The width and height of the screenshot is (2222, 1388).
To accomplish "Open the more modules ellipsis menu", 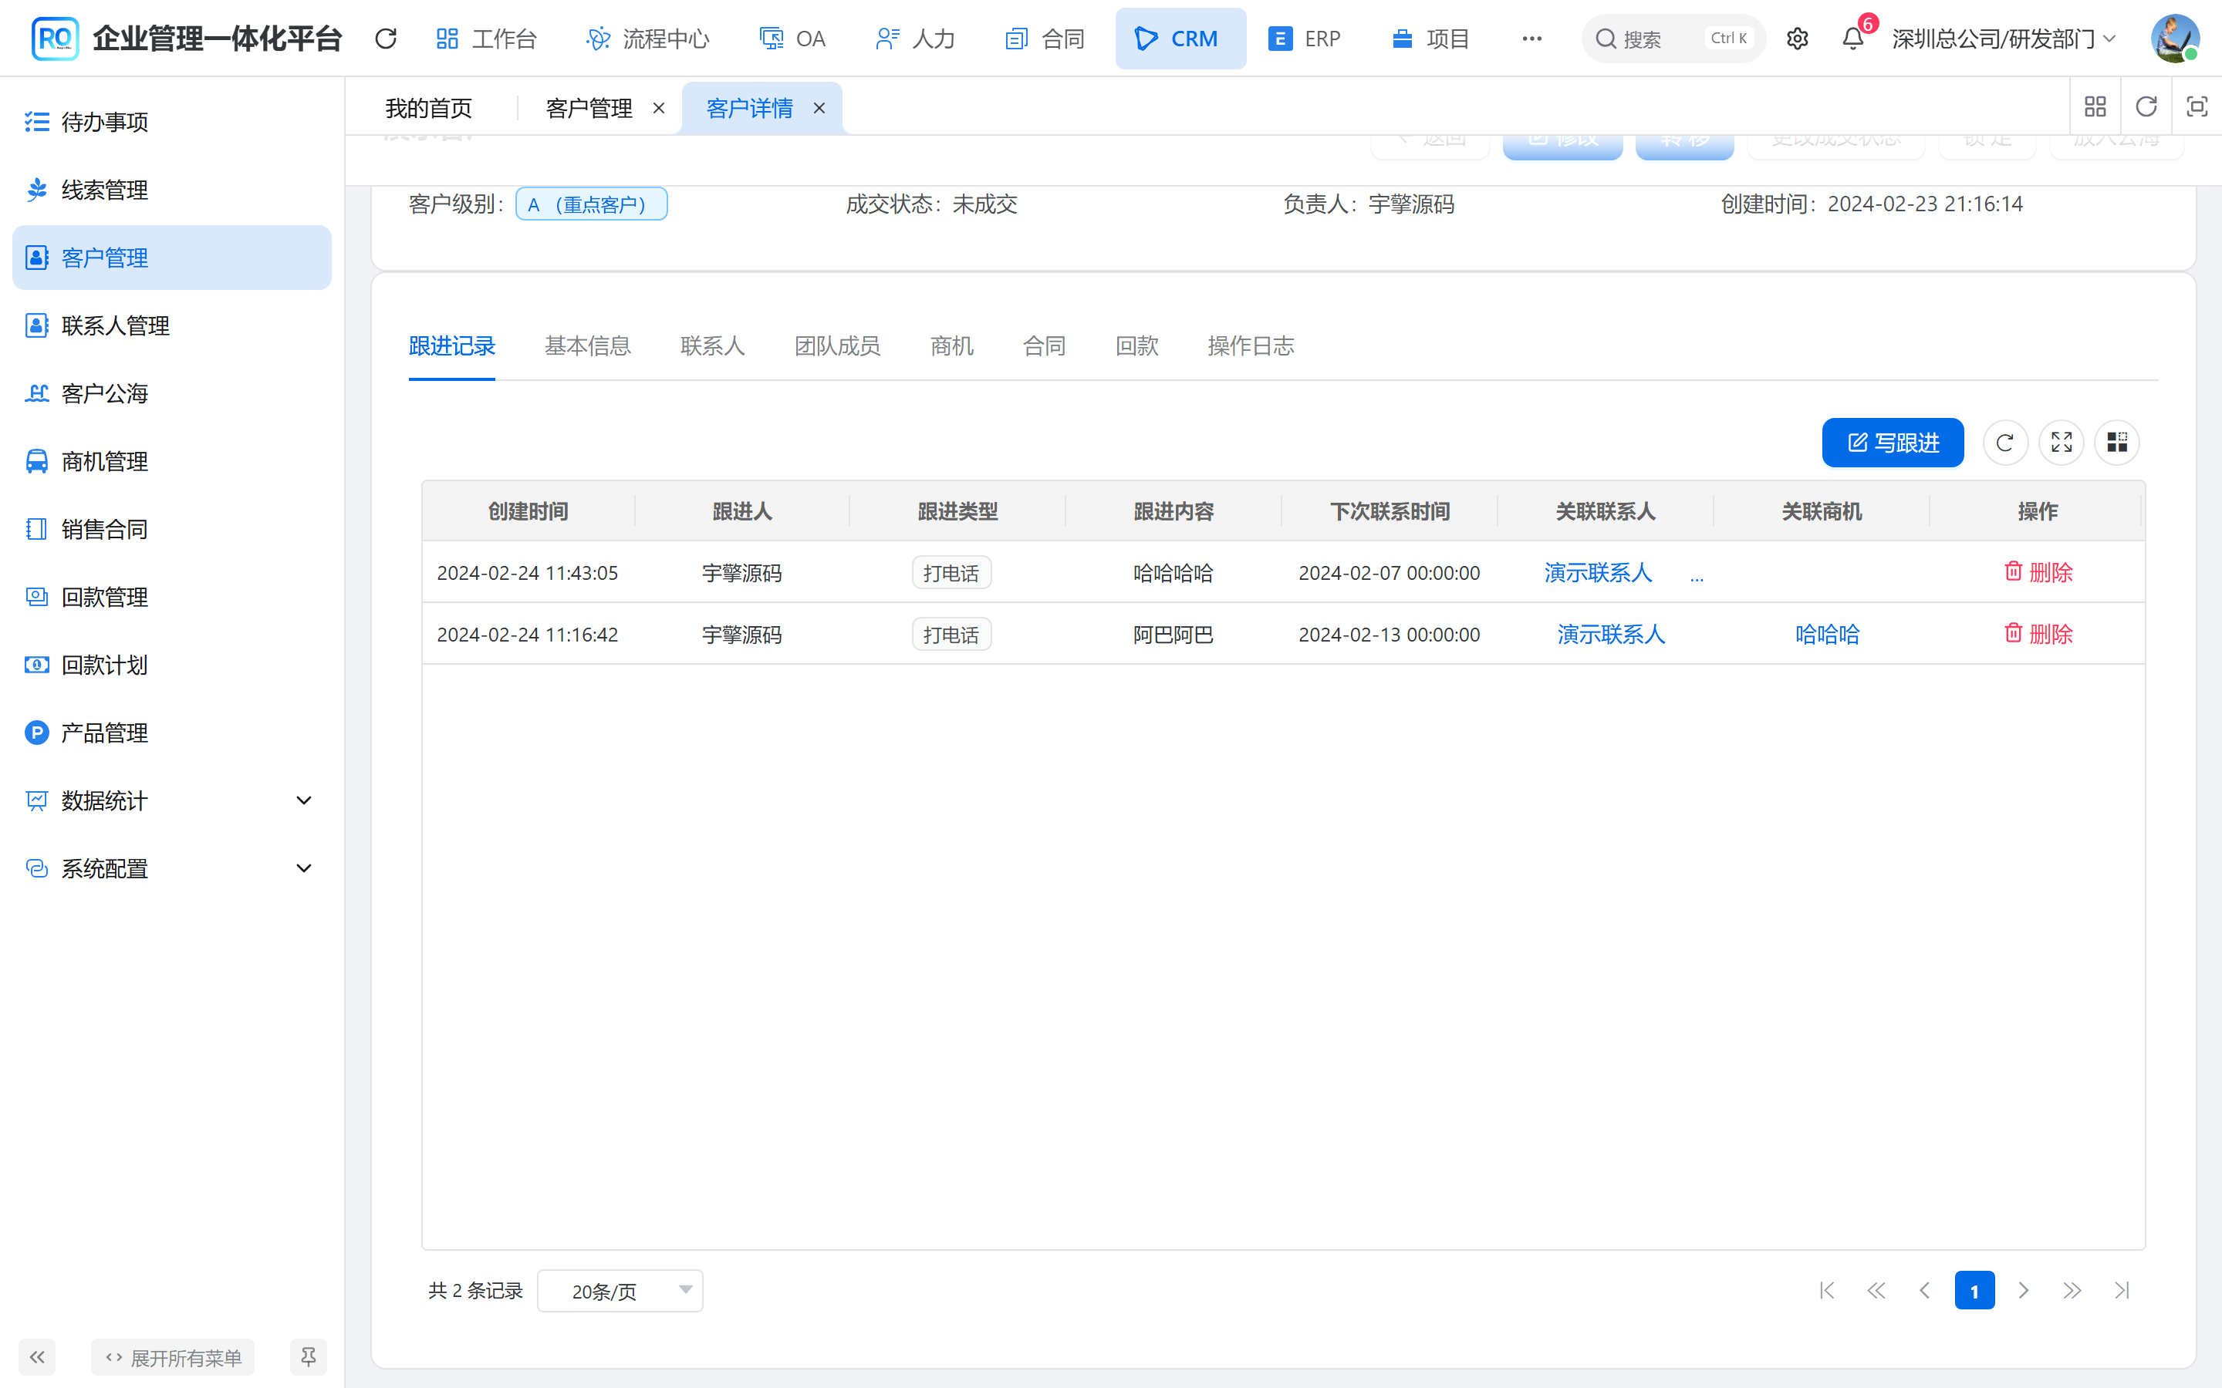I will pyautogui.click(x=1531, y=39).
